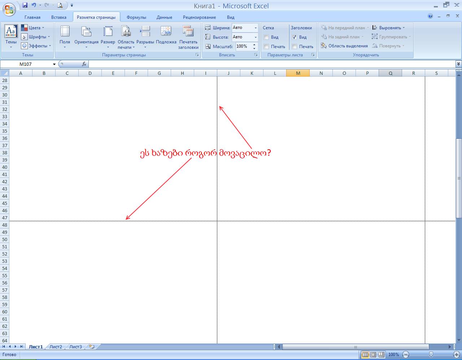The height and width of the screenshot is (360, 462).
Task: Click the Выровнять align button
Action: click(388, 28)
